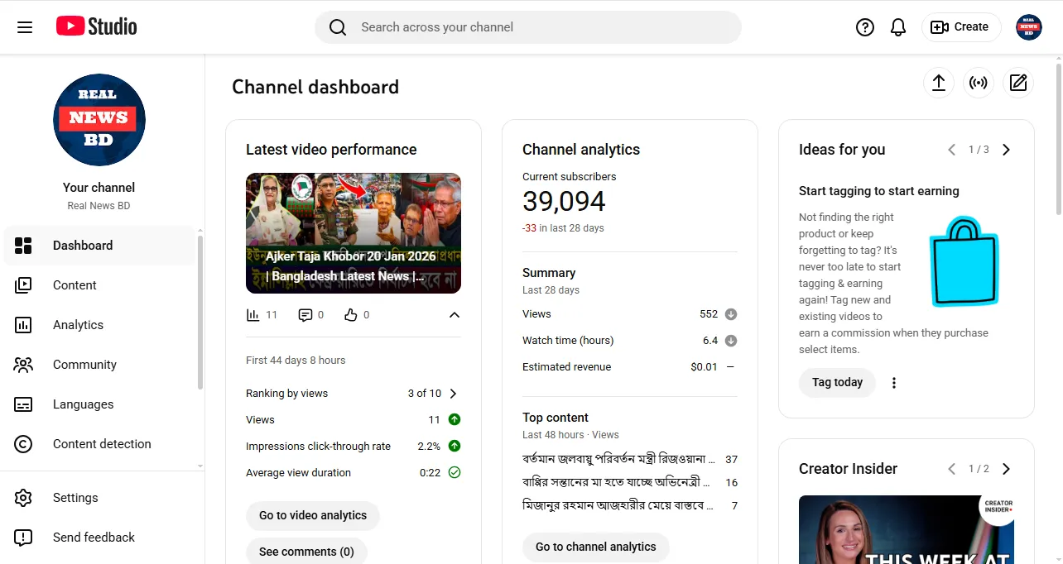The image size is (1063, 564).
Task: Open the Creator Insider video thumbnail
Action: pos(907,529)
